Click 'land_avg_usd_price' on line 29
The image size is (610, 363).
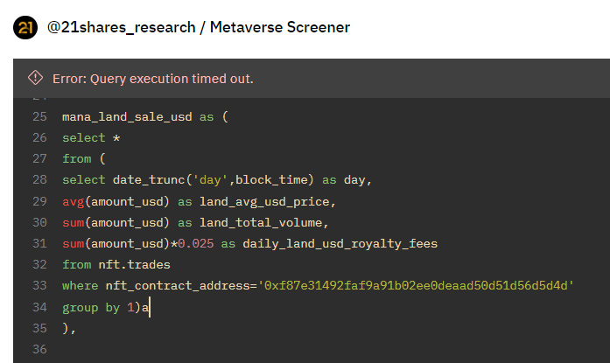click(x=264, y=202)
